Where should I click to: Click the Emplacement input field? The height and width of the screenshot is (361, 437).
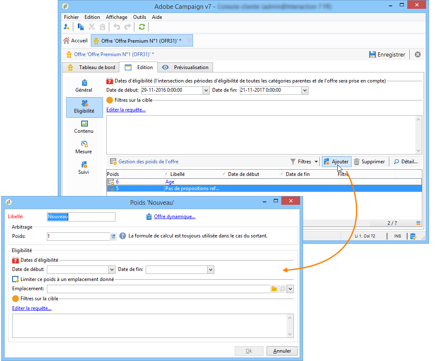[159, 289]
